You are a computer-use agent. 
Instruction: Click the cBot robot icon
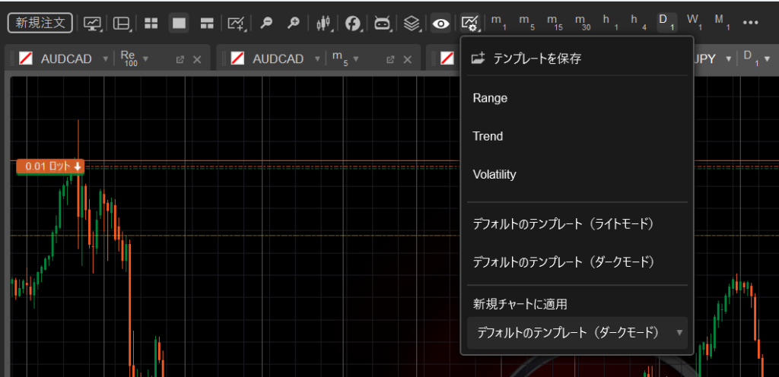point(382,24)
